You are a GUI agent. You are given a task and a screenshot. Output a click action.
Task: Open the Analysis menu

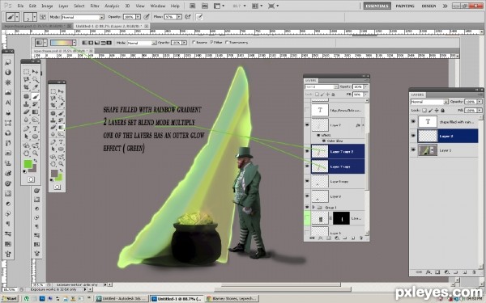(x=113, y=6)
